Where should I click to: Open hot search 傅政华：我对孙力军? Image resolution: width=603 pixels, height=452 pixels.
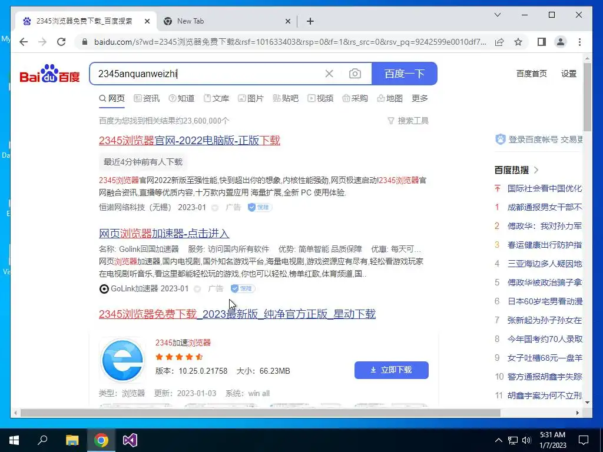click(545, 226)
